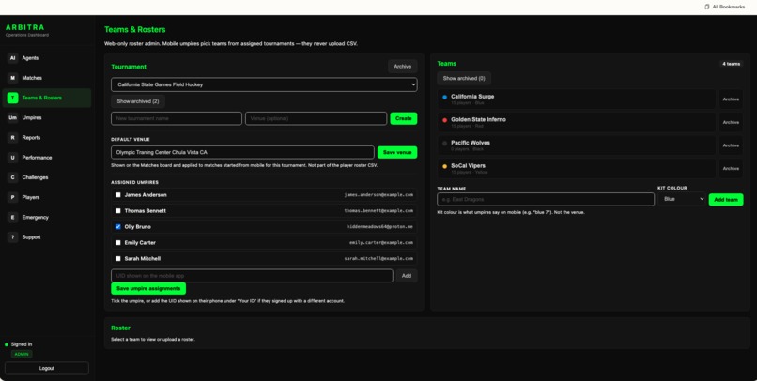Click the Team Name input field

546,199
